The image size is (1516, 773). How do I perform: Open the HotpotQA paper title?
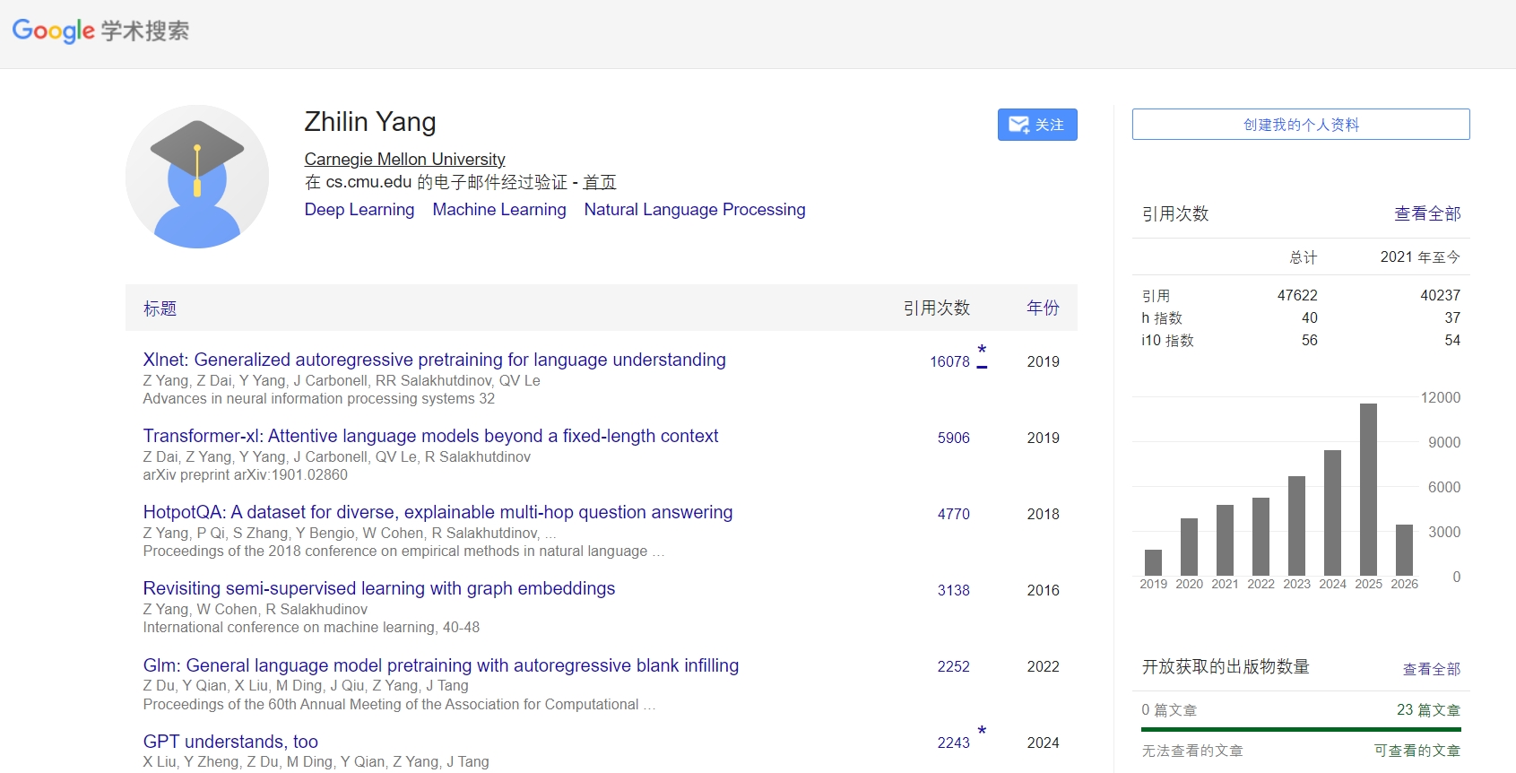click(437, 512)
